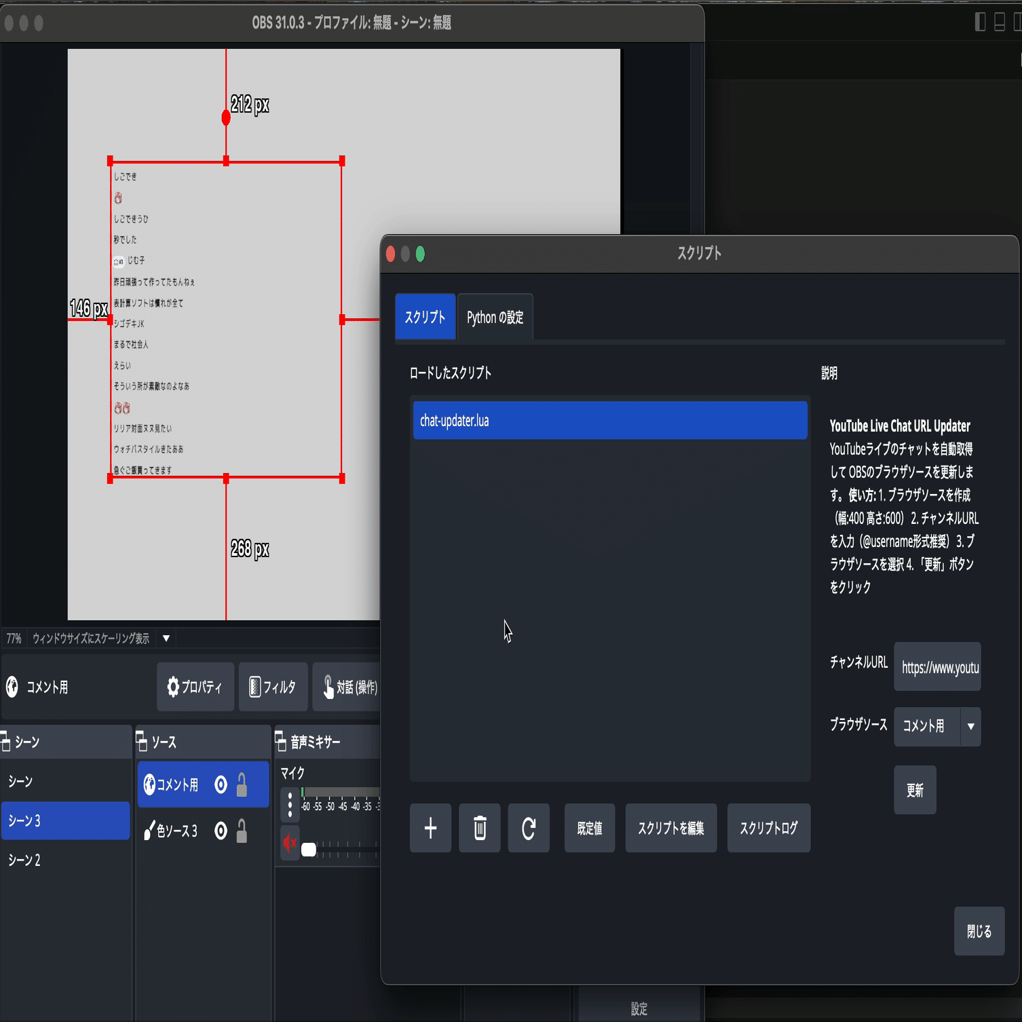The height and width of the screenshot is (1022, 1022).
Task: Hide the 色ソース3 source with its eye icon
Action: 221,831
